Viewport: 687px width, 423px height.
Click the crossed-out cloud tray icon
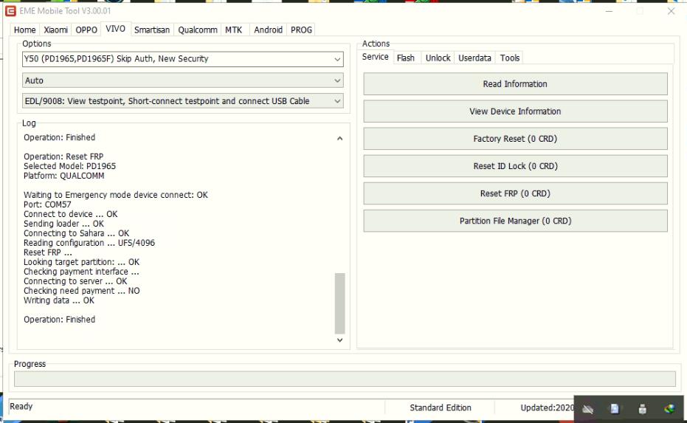[x=588, y=410]
